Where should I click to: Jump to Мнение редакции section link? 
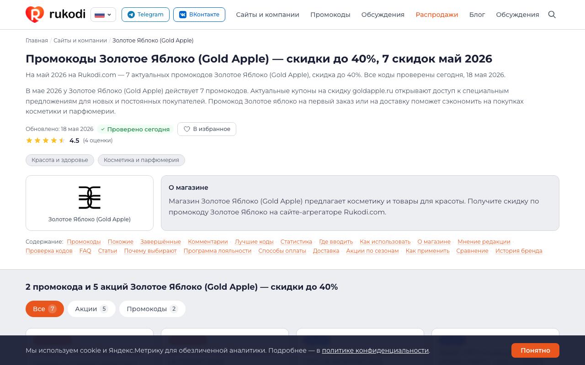pos(484,242)
